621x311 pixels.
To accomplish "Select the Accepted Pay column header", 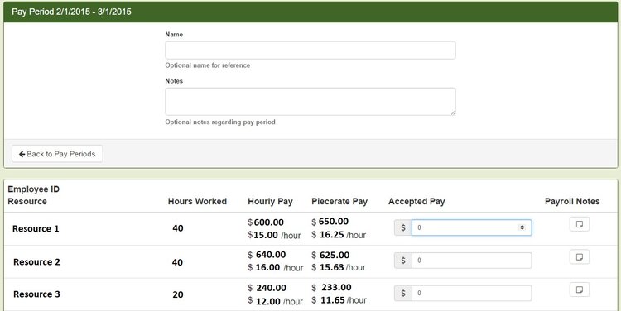I will point(416,201).
